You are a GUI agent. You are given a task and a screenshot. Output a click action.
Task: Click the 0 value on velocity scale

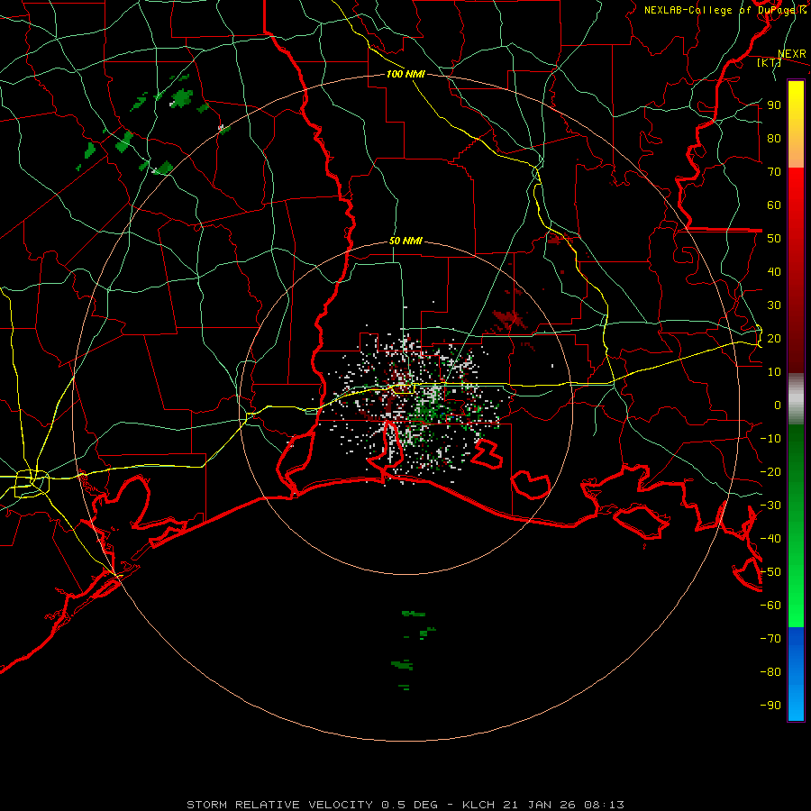coord(778,405)
